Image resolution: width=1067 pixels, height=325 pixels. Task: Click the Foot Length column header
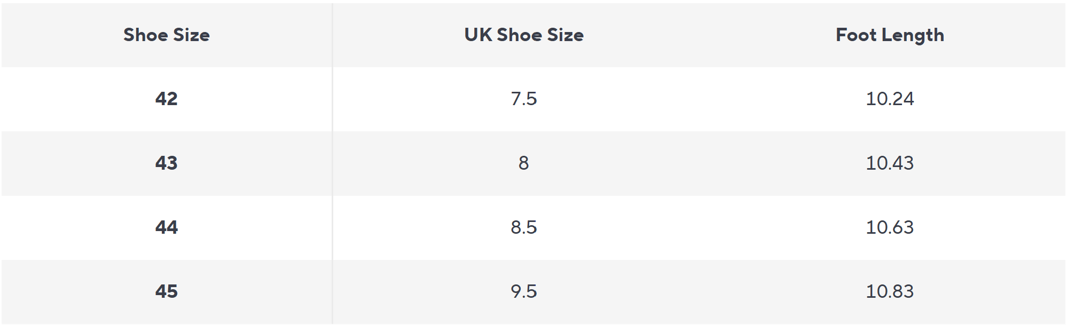[890, 35]
